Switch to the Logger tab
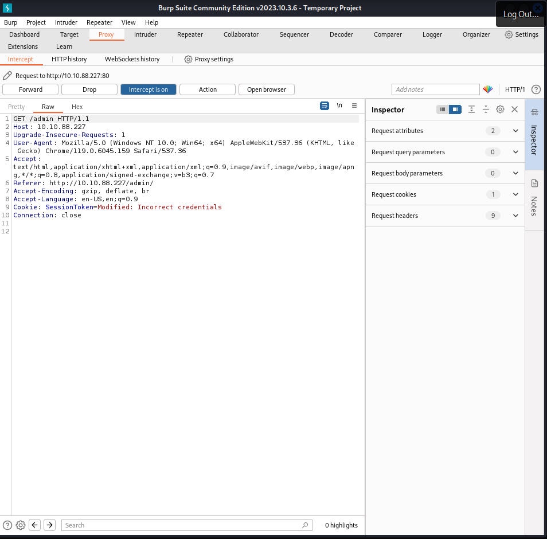 (432, 34)
